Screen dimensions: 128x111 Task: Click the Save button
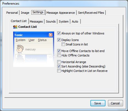point(98,103)
